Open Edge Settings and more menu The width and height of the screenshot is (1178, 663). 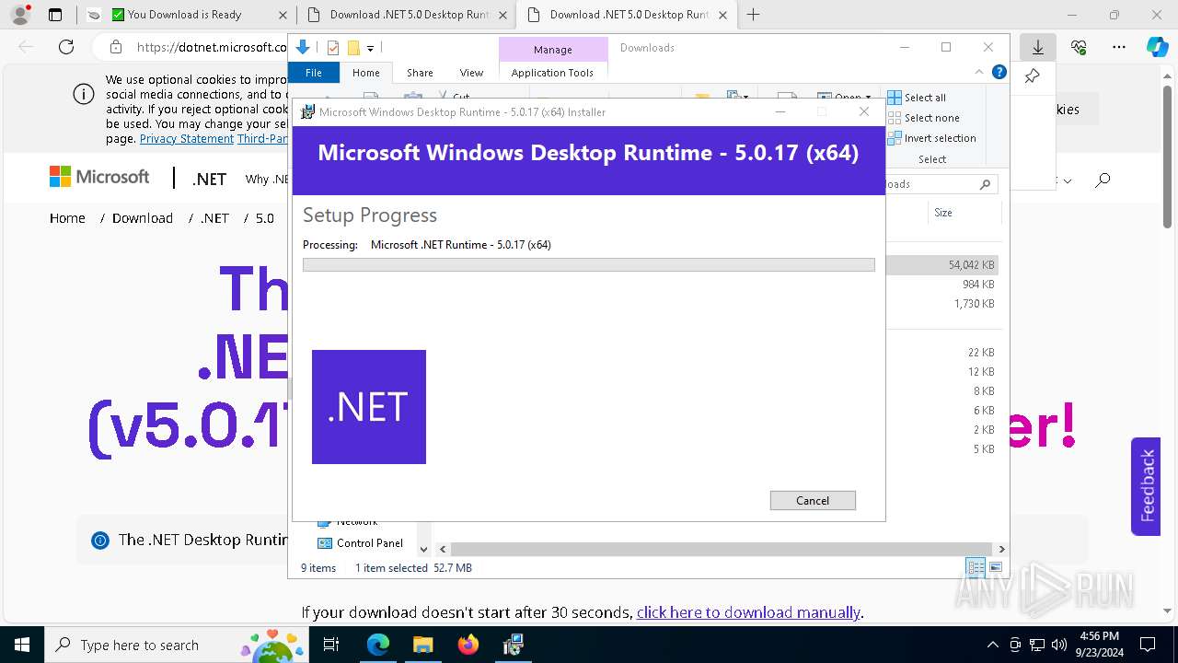(1119, 47)
